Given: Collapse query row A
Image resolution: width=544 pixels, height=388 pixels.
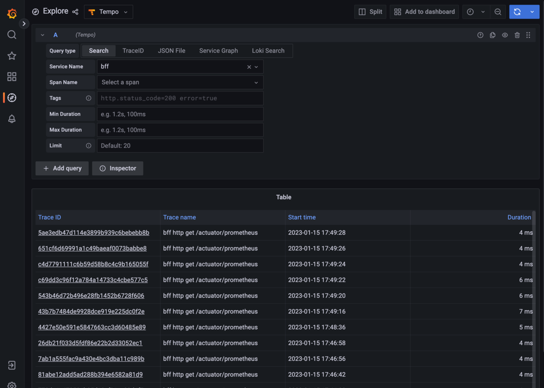Looking at the screenshot, I should (x=43, y=35).
